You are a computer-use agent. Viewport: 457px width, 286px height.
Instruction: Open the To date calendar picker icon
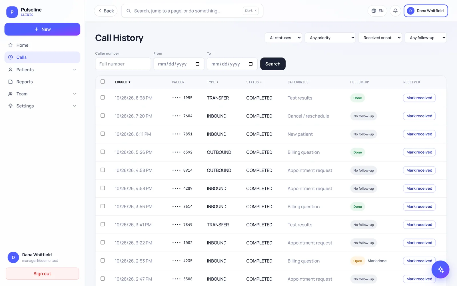251,64
